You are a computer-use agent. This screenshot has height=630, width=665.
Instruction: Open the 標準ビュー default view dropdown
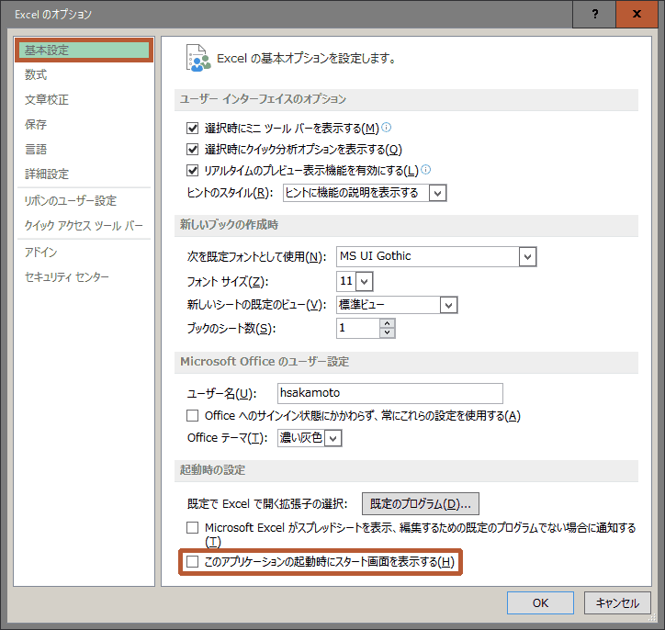[449, 305]
